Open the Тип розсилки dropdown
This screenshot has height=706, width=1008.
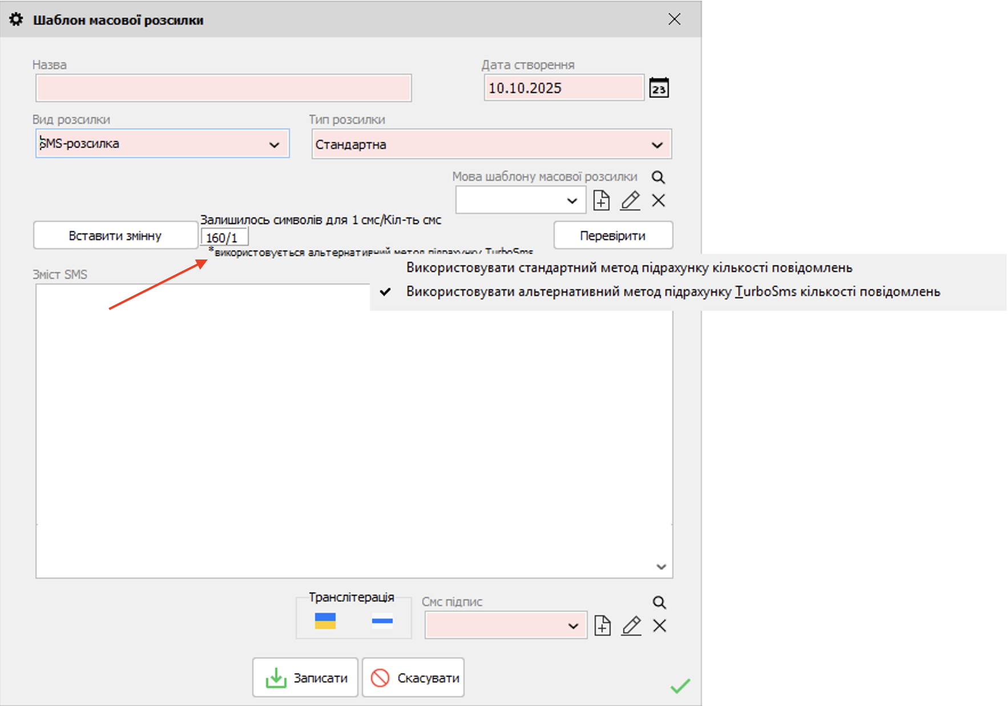[657, 145]
